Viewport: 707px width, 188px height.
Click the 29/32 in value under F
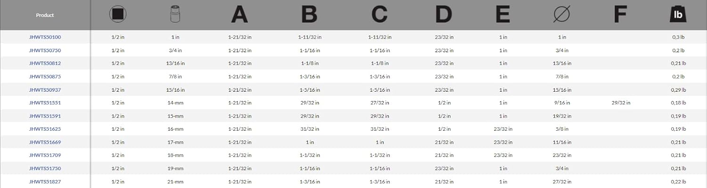click(621, 102)
